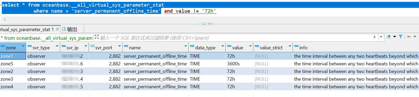This screenshot has width=419, height=97.
Task: Click the svr_ip cell ending .6
Action: click(74, 64)
